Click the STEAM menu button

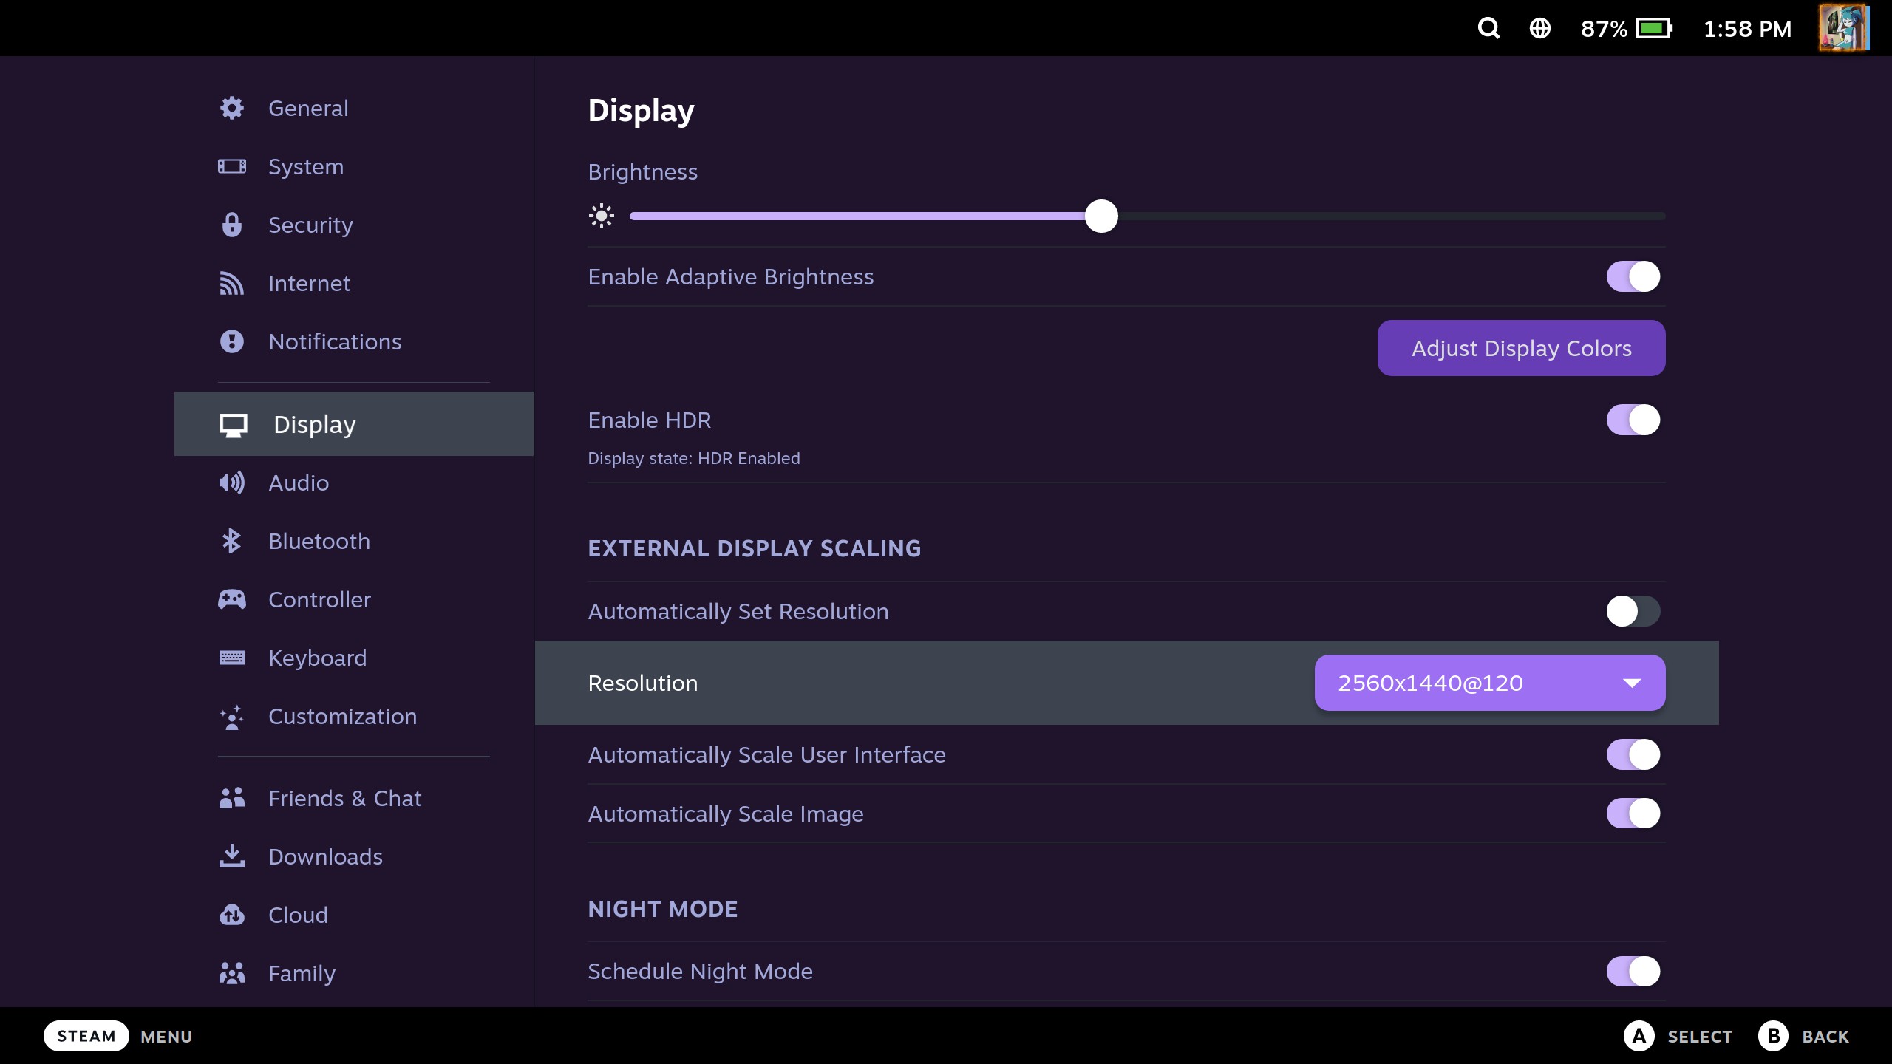tap(86, 1036)
